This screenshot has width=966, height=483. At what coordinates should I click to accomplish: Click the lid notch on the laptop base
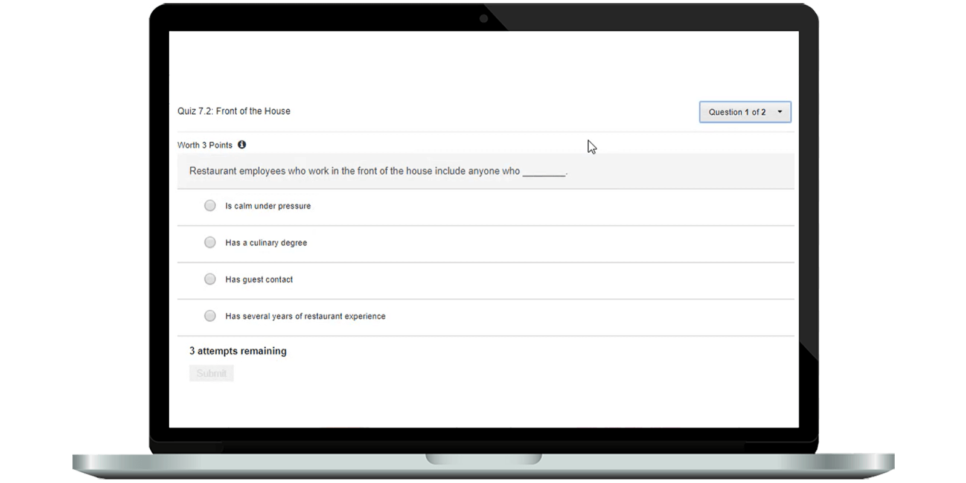click(483, 459)
